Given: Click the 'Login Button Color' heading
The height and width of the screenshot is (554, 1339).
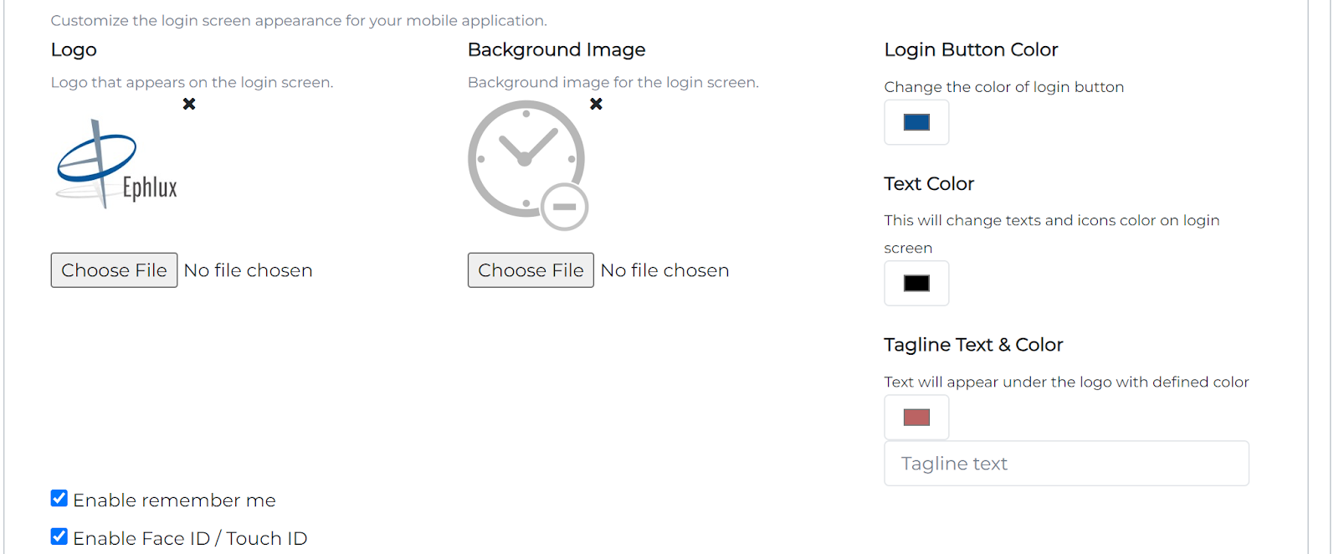Looking at the screenshot, I should 971,50.
